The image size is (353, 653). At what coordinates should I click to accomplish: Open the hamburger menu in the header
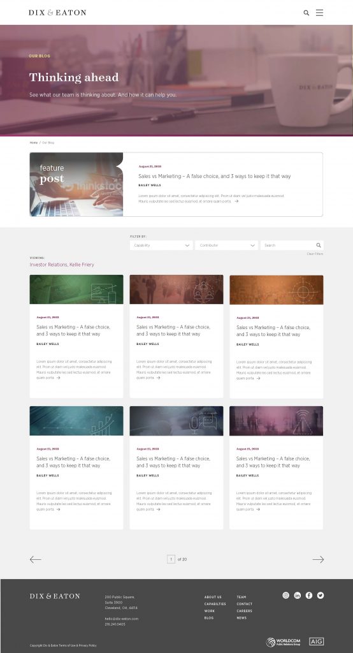[x=319, y=13]
